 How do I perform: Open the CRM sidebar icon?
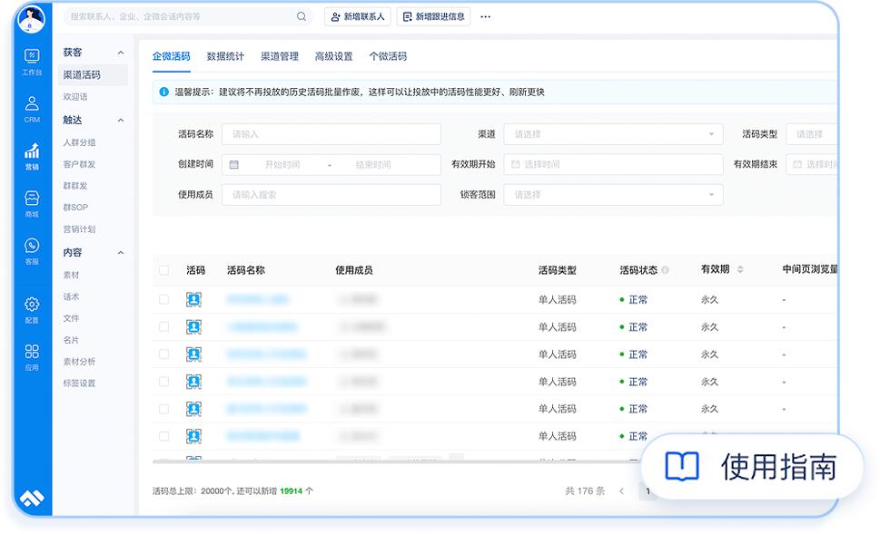point(32,108)
